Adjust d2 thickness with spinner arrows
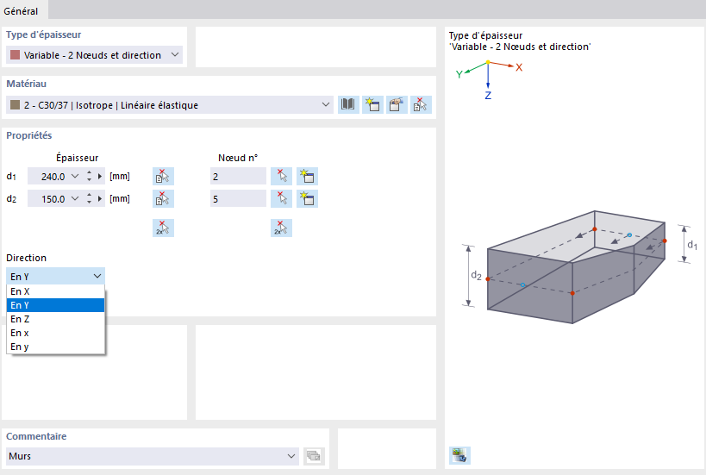The height and width of the screenshot is (475, 706). point(89,198)
